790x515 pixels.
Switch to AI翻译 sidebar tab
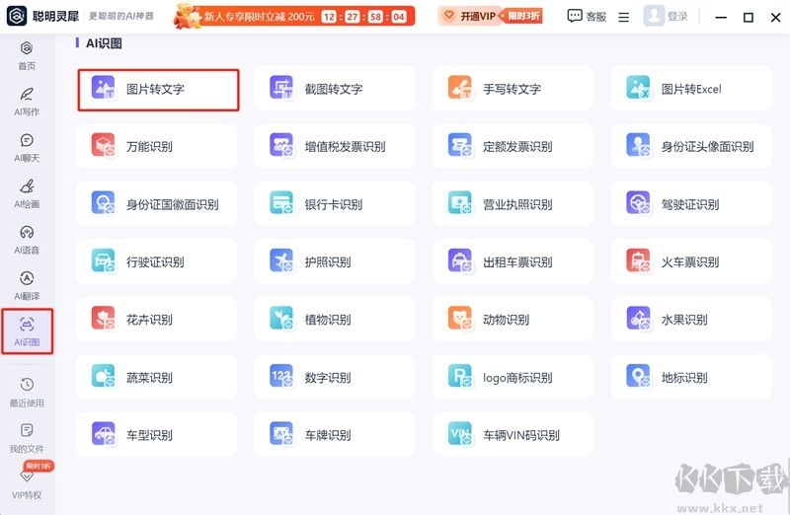pyautogui.click(x=27, y=286)
